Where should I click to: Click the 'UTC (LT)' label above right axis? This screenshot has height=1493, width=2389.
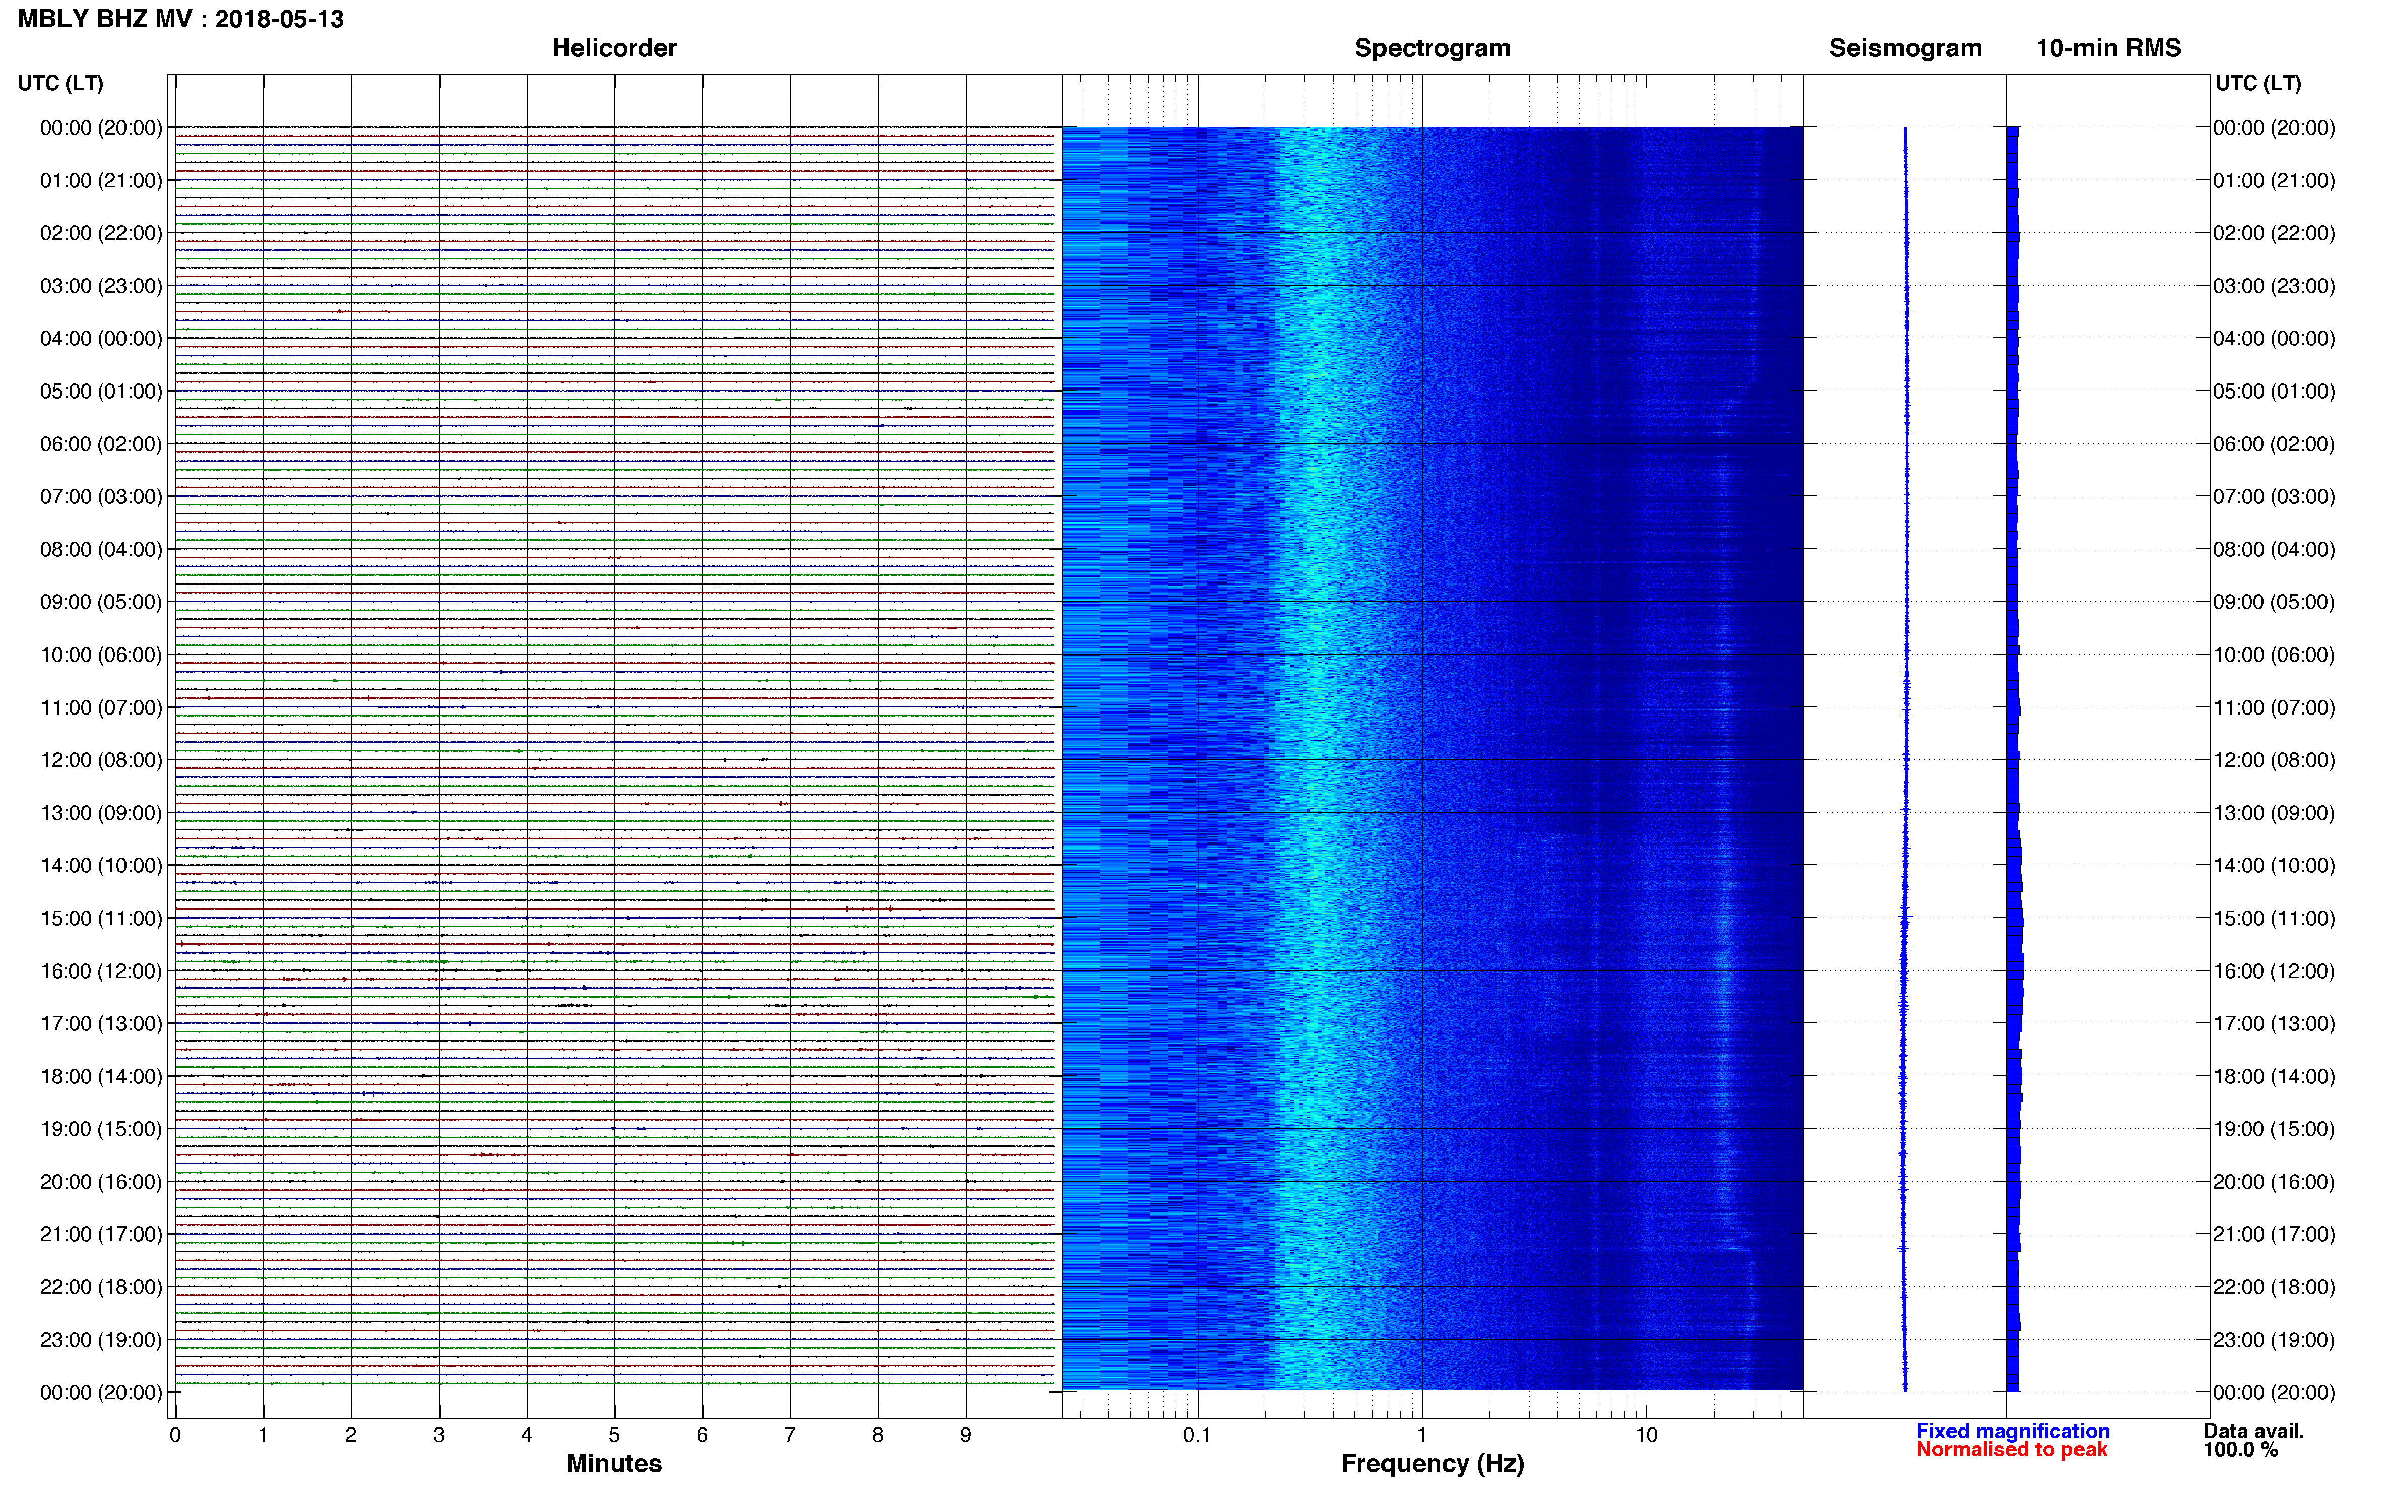2257,83
